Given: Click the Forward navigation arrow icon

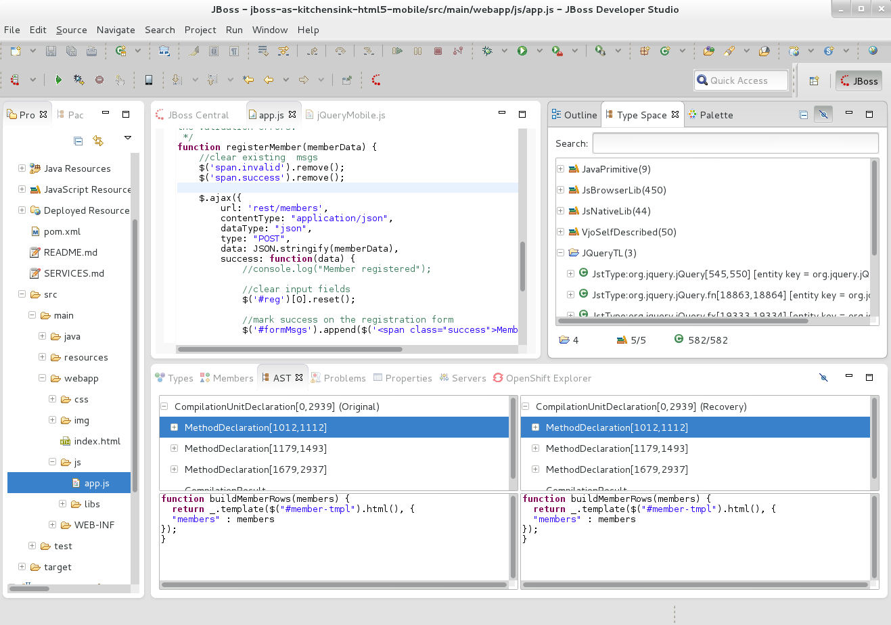Looking at the screenshot, I should coord(304,80).
